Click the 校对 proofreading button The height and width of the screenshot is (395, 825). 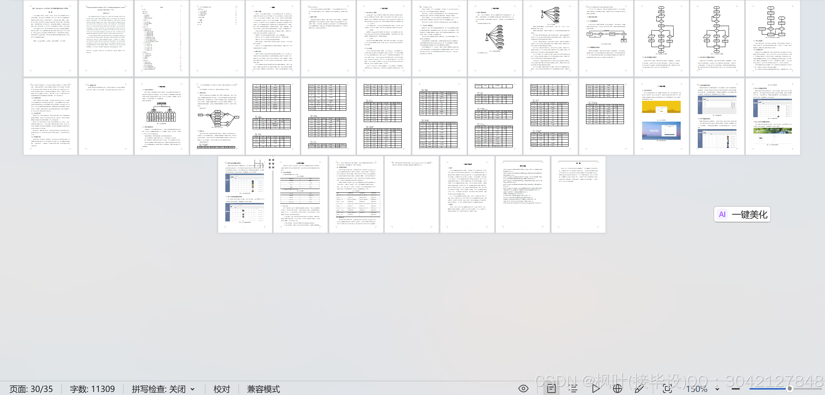(222, 389)
